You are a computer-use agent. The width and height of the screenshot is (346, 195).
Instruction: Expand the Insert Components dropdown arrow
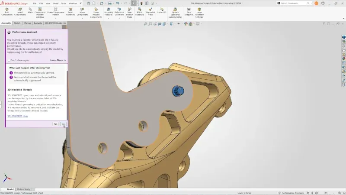pyautogui.click(x=20, y=19)
